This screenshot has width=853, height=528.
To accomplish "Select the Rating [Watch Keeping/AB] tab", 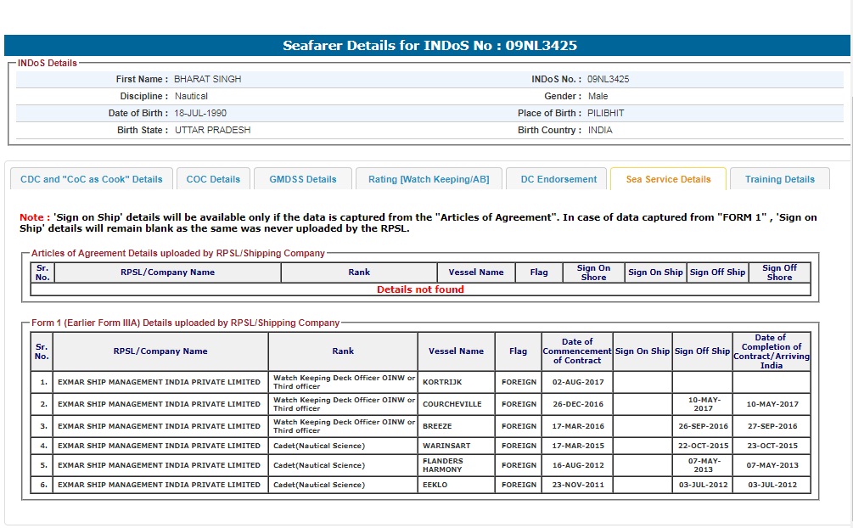I will pos(429,179).
